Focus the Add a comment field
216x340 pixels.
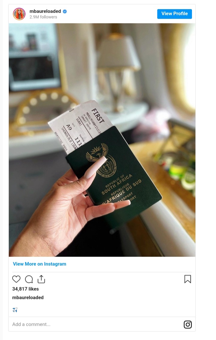pos(95,324)
